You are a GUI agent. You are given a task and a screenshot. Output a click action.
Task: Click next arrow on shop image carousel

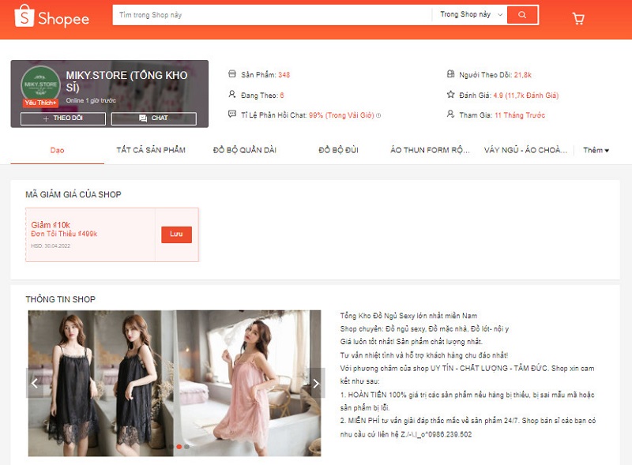pyautogui.click(x=315, y=383)
